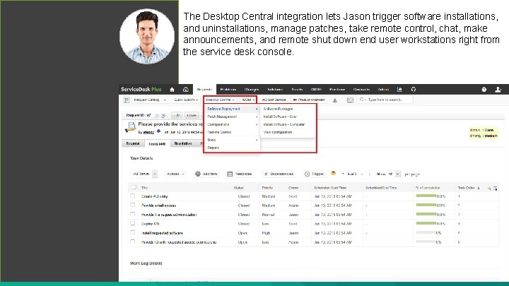Open the Install requested software task link

(x=162, y=233)
